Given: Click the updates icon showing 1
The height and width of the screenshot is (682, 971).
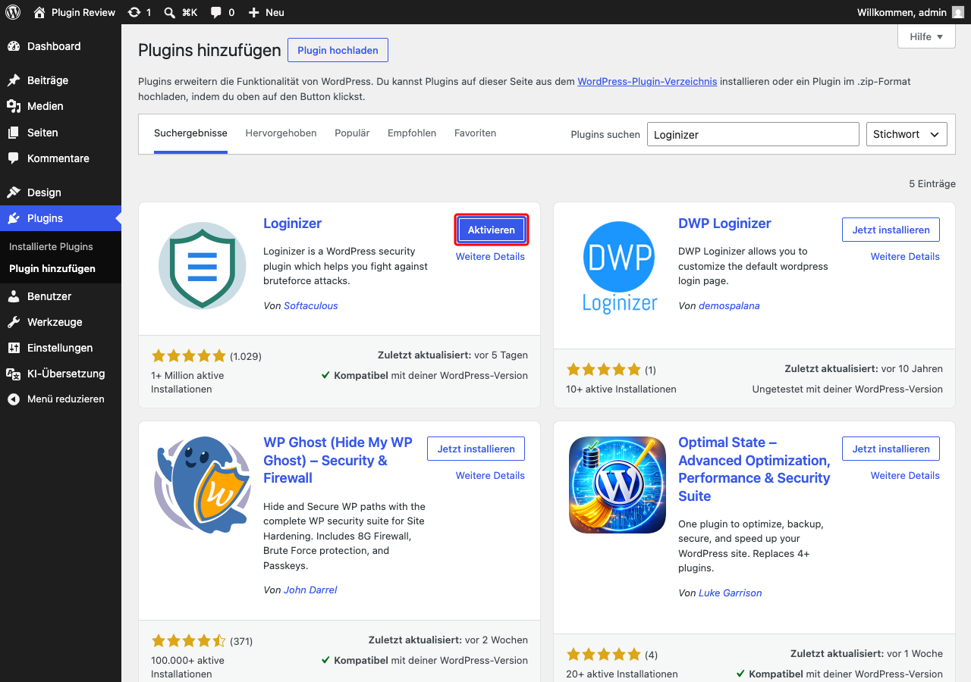Looking at the screenshot, I should click(134, 12).
